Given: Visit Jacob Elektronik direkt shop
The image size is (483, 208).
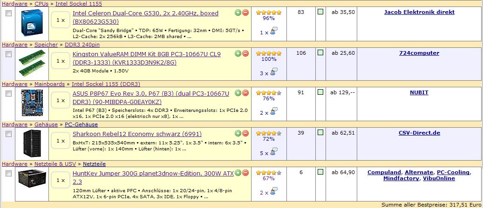Looking at the screenshot, I should pos(419,12).
